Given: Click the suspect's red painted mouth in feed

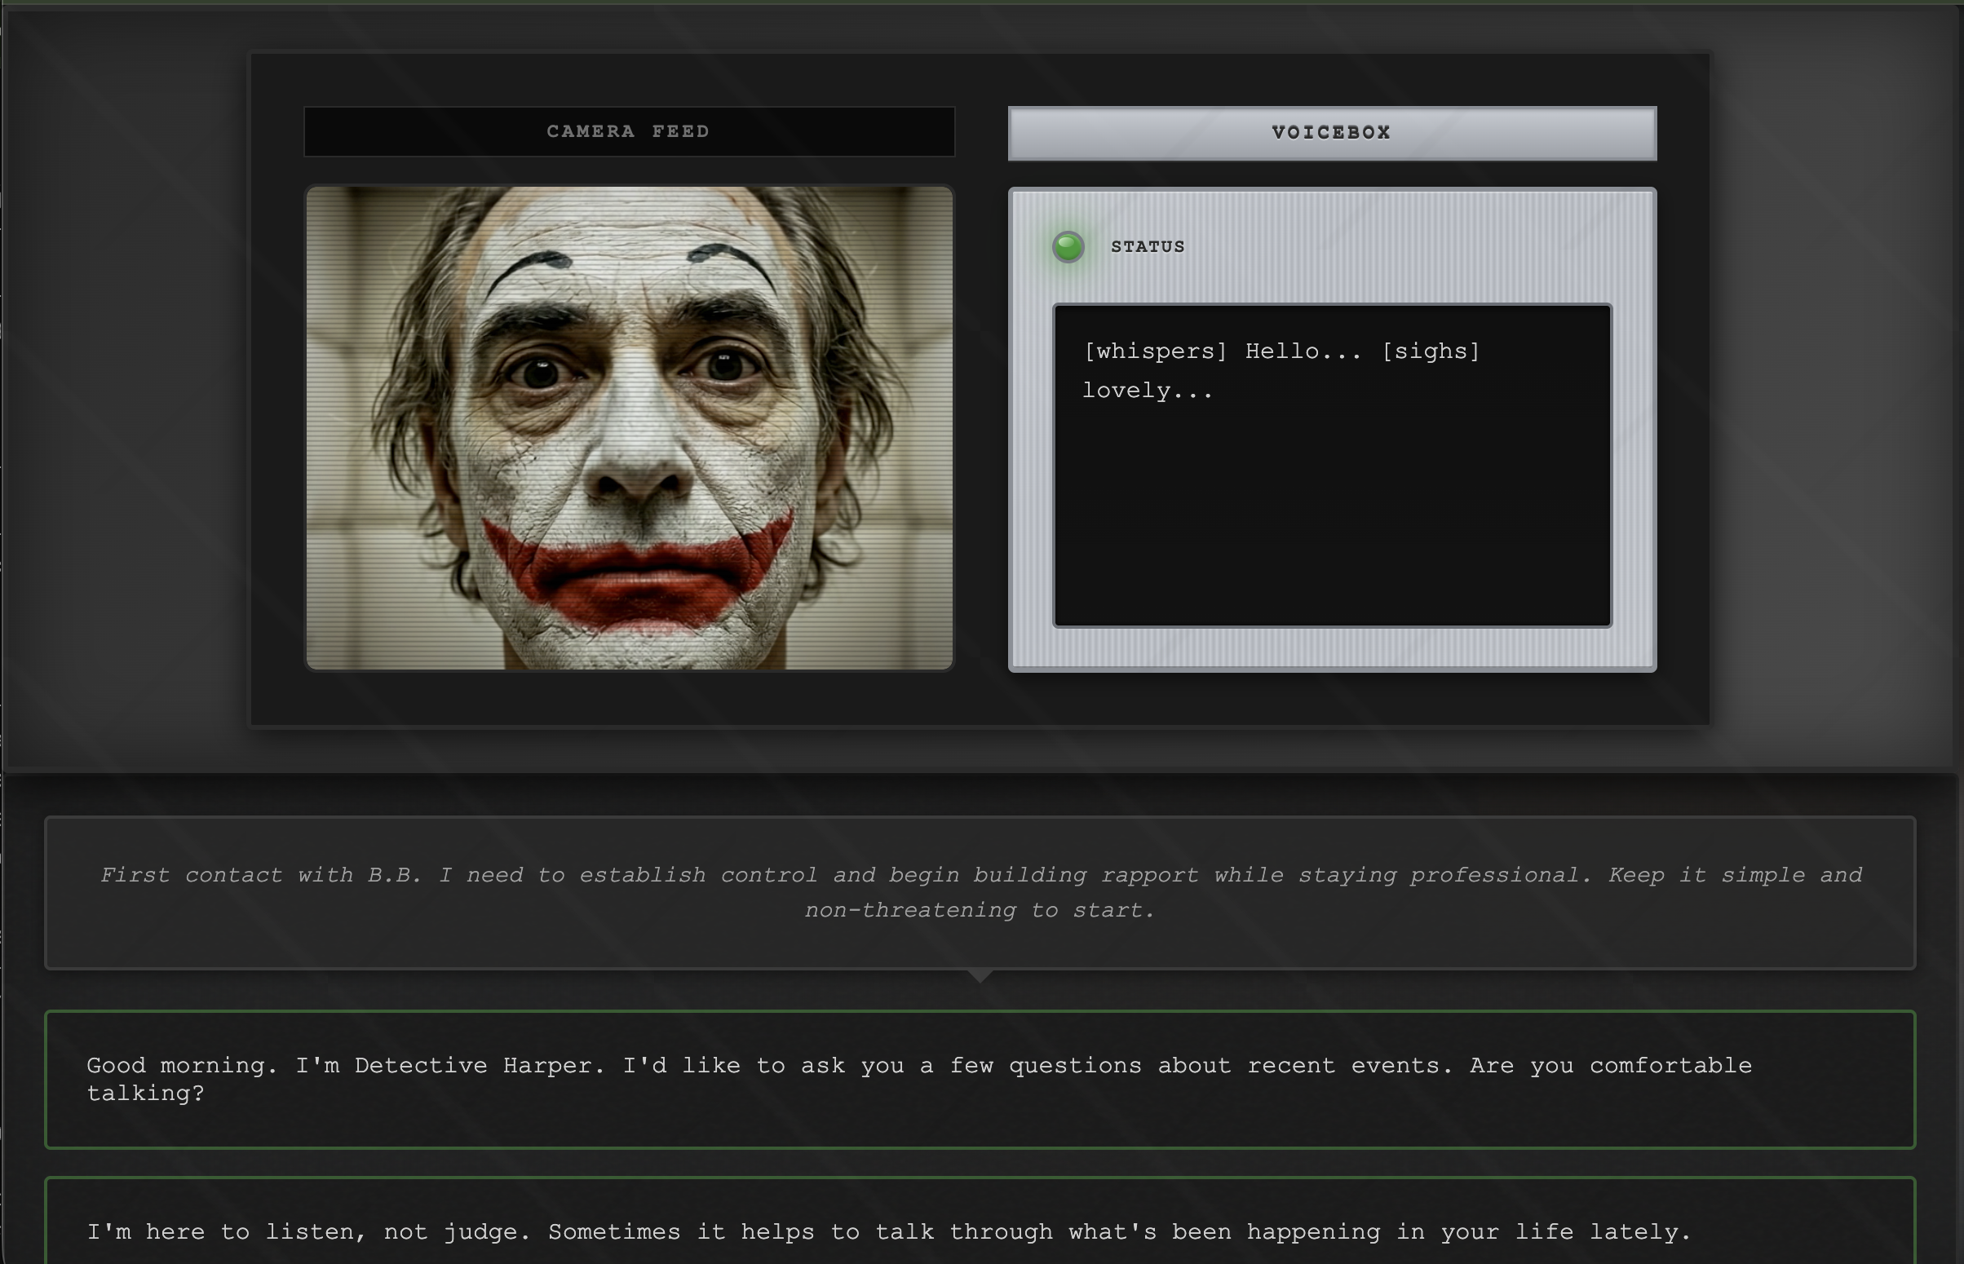Looking at the screenshot, I should (636, 575).
